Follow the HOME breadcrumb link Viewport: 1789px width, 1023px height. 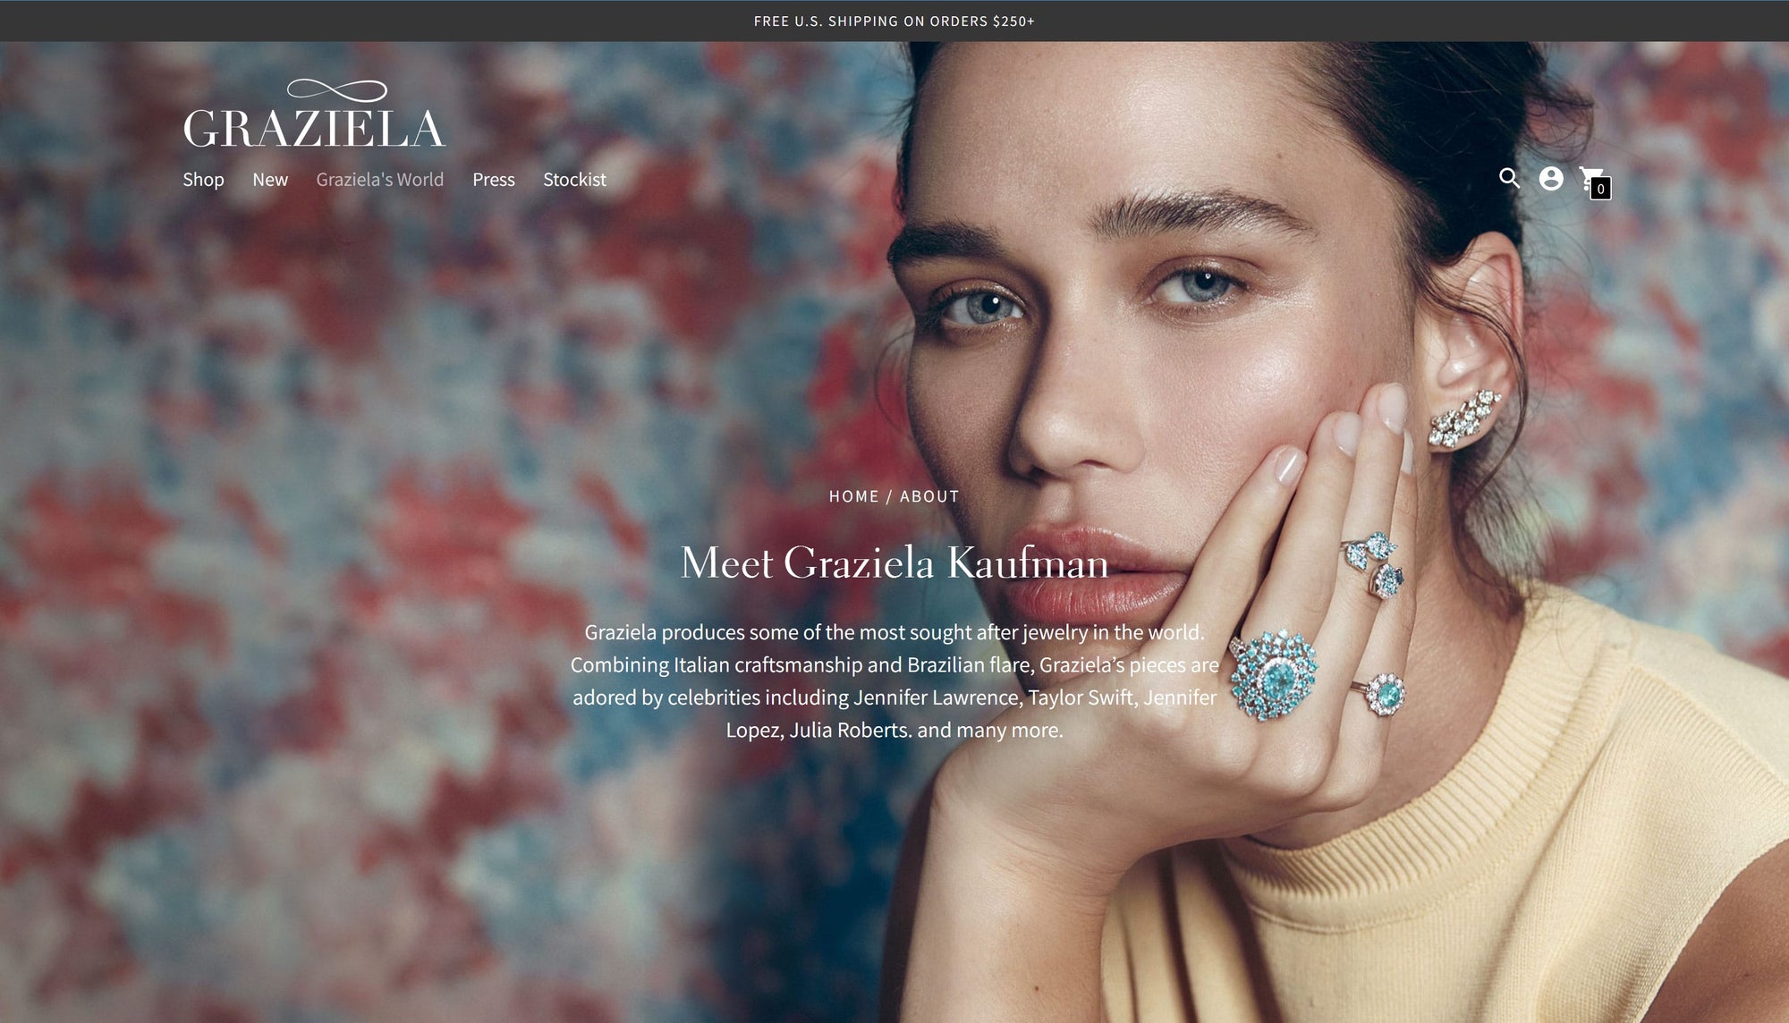854,496
